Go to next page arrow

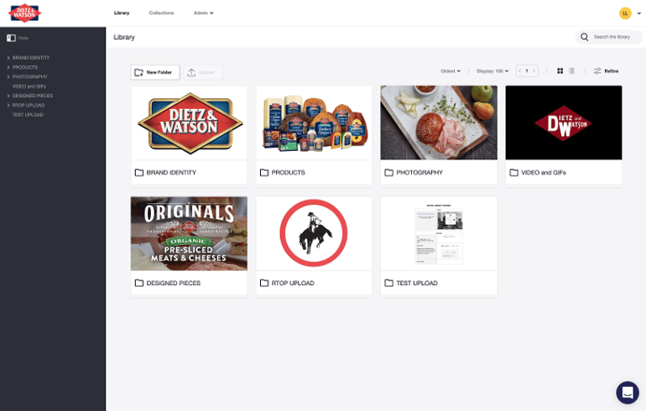(534, 70)
